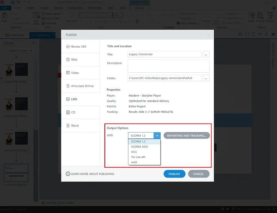
Task: Open the Animations ribbon tab
Action: [94, 8]
